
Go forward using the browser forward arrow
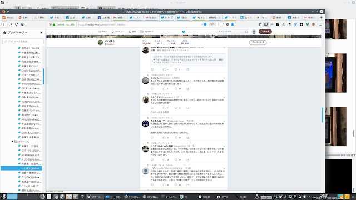point(11,24)
